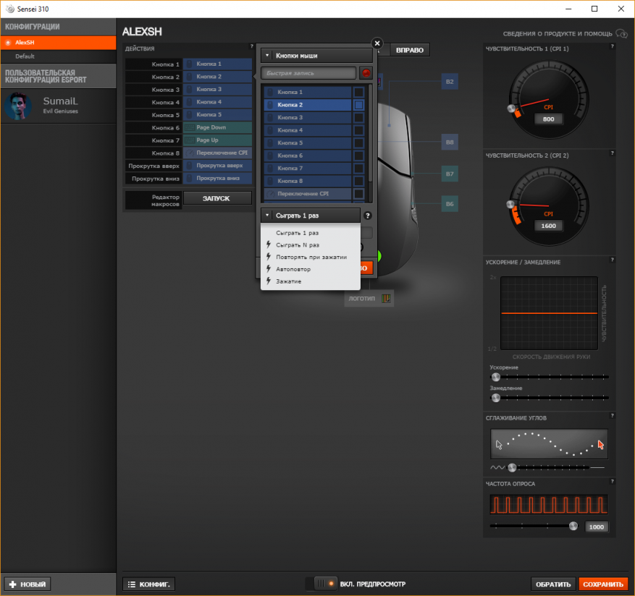
Task: Toggle the Вкл. предпросмотр switch
Action: coord(322,584)
